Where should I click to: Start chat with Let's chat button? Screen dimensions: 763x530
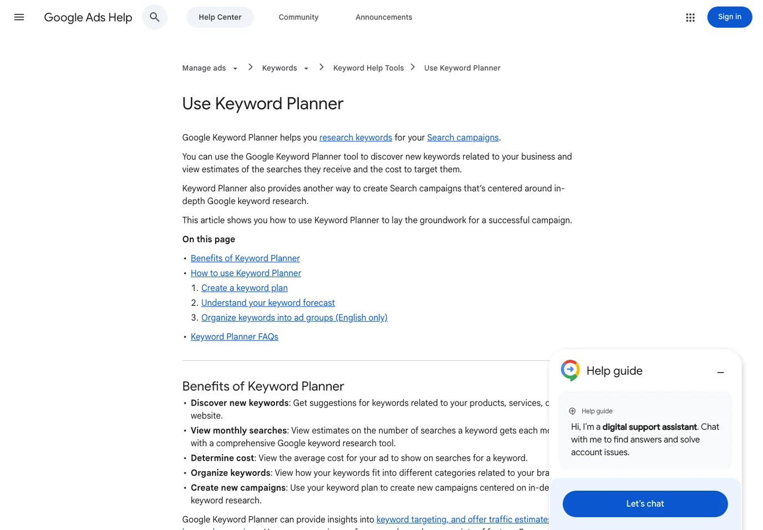pos(645,504)
